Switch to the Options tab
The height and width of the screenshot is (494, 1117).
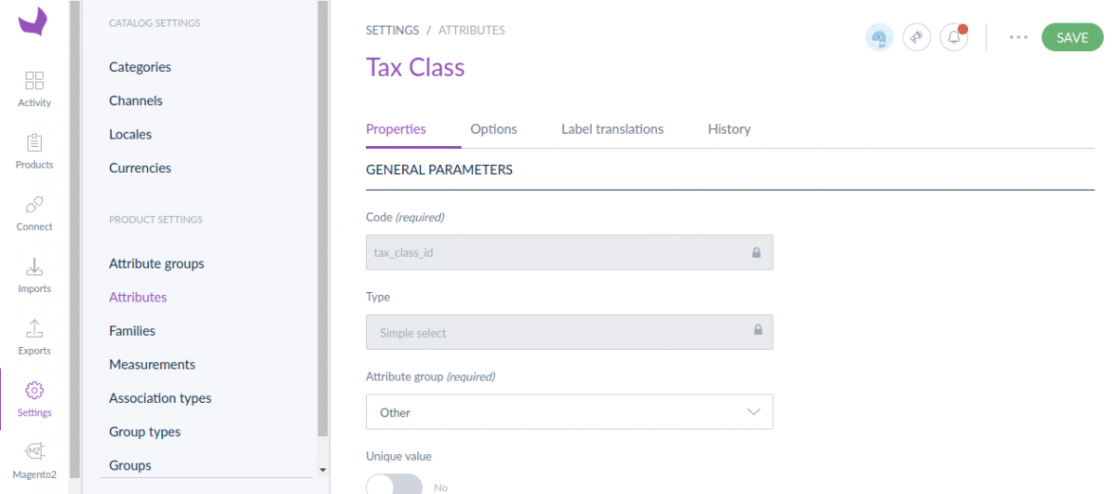[493, 129]
